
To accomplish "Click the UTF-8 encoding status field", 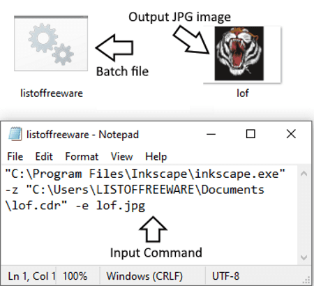I will click(x=225, y=276).
